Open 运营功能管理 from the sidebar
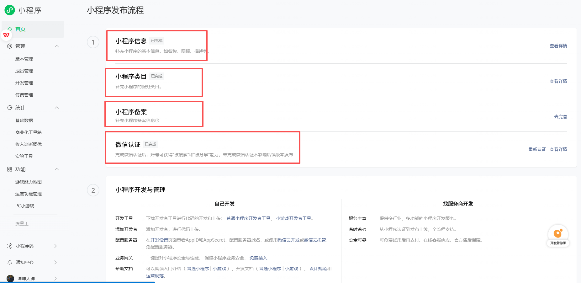Screen dimensions: 581x283 click(28, 194)
